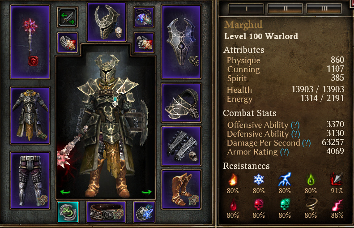Click the amulet necklace slot
The height and width of the screenshot is (228, 354).
click(x=144, y=17)
